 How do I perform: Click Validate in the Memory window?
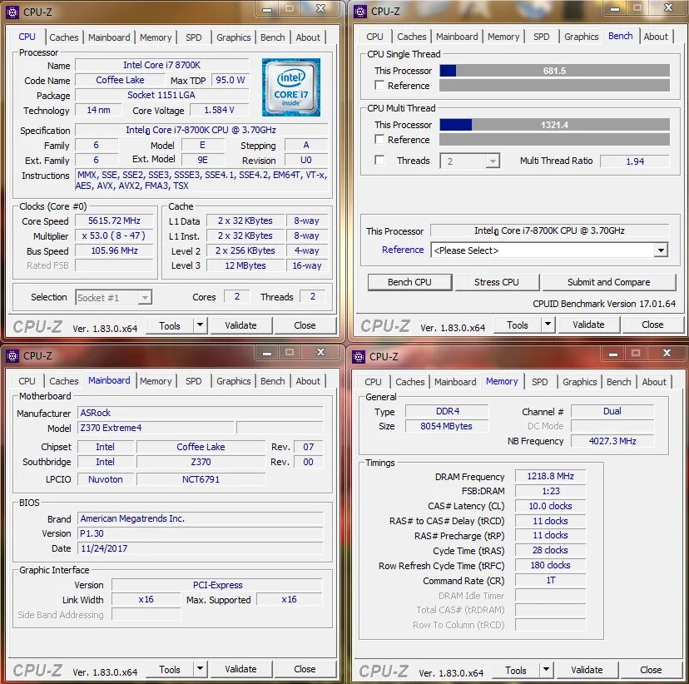pos(587,670)
